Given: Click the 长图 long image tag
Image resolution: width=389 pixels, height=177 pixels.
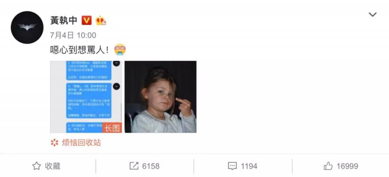Looking at the screenshot, I should [x=112, y=128].
